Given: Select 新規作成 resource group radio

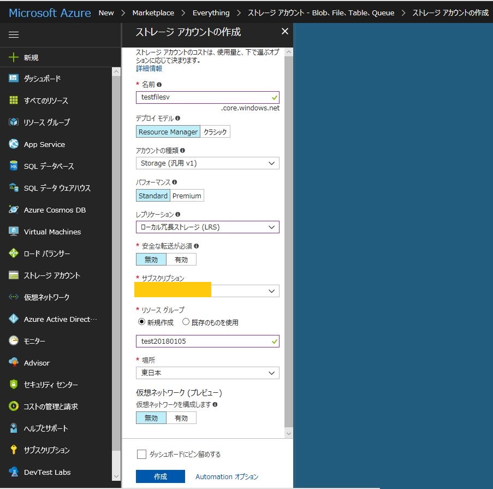Looking at the screenshot, I should click(141, 322).
